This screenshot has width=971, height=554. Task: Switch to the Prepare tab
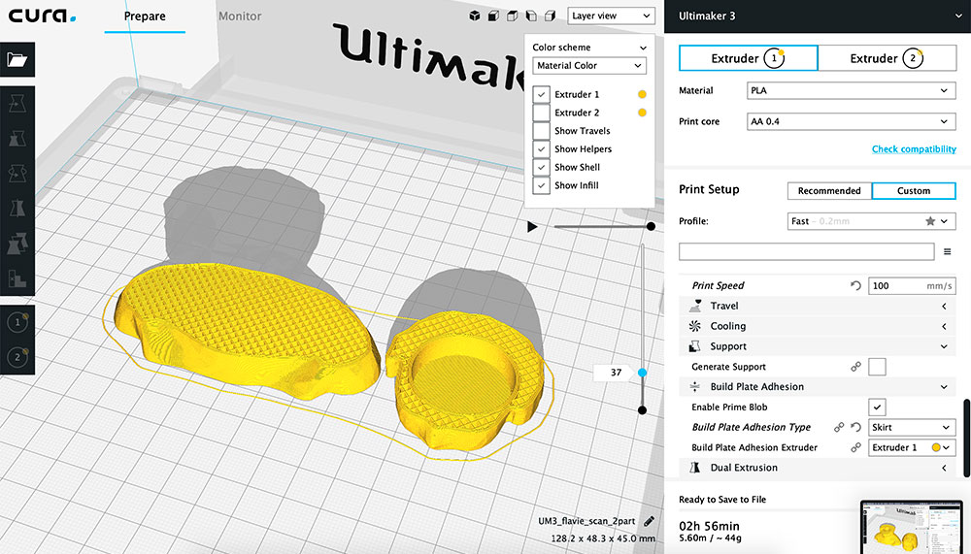tap(145, 16)
